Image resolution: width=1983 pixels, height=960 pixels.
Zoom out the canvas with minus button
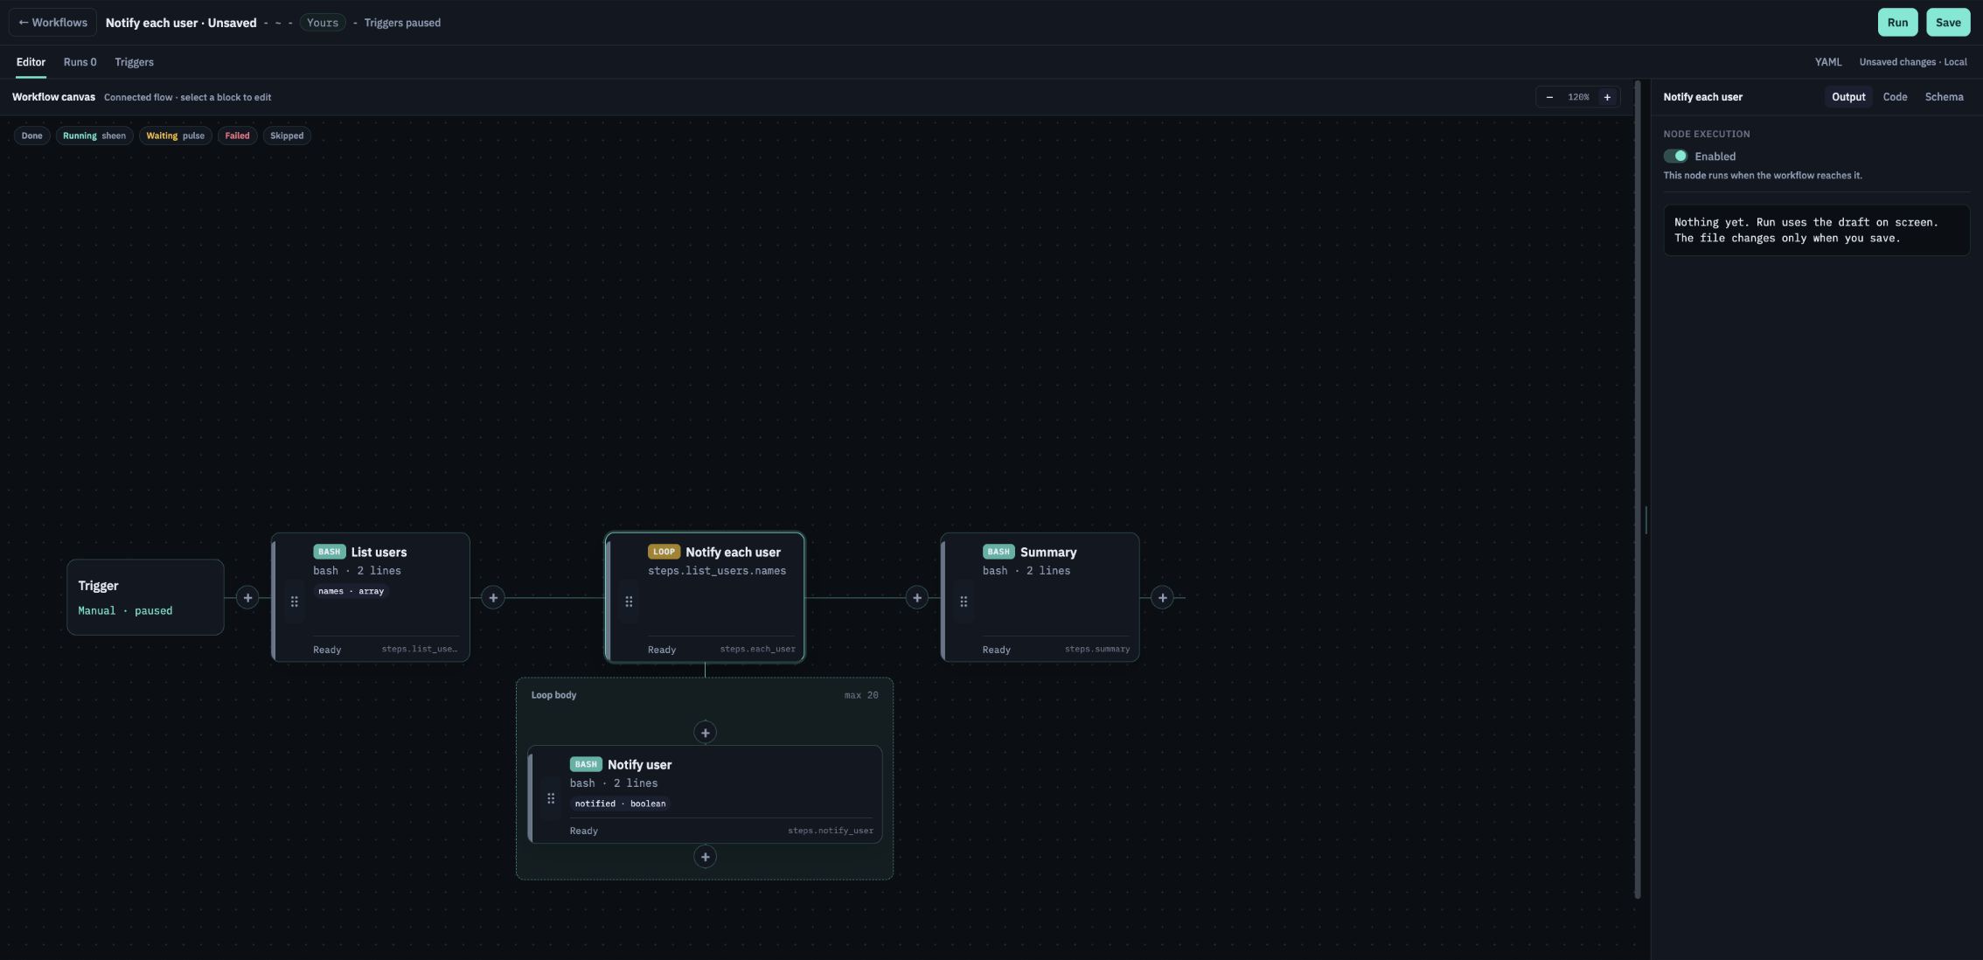pos(1549,97)
